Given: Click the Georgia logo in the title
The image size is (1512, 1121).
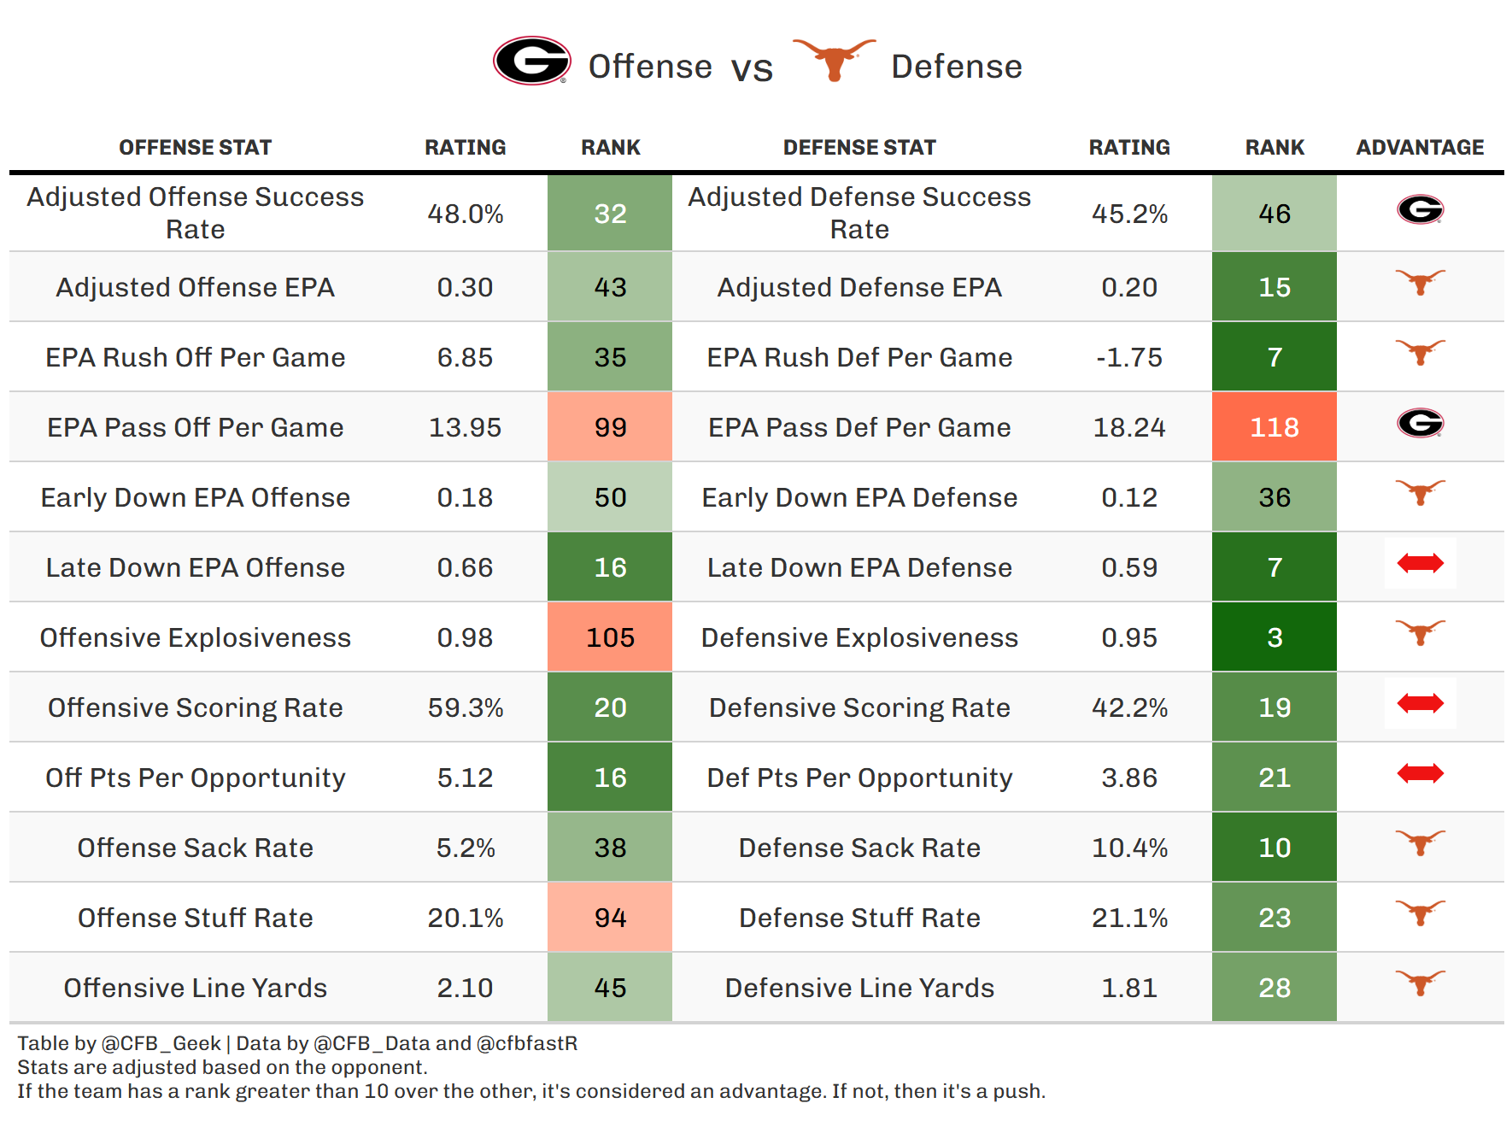Looking at the screenshot, I should point(531,61).
